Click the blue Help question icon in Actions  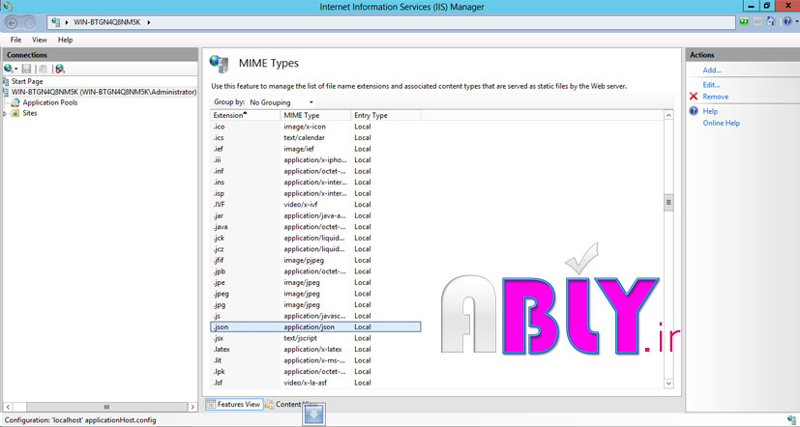694,111
